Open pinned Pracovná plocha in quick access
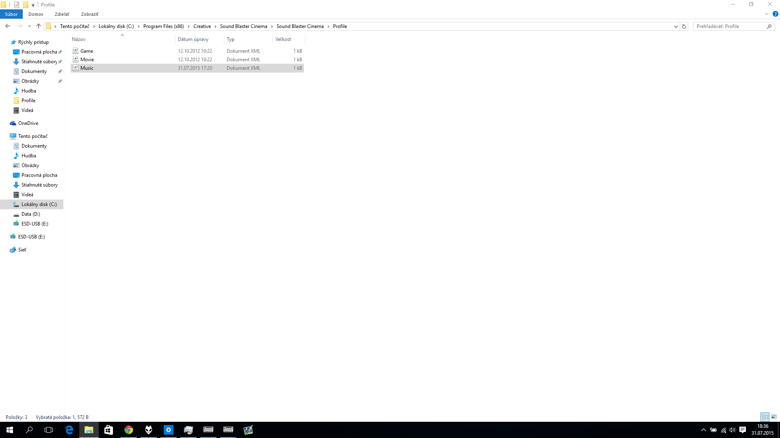 (x=39, y=52)
